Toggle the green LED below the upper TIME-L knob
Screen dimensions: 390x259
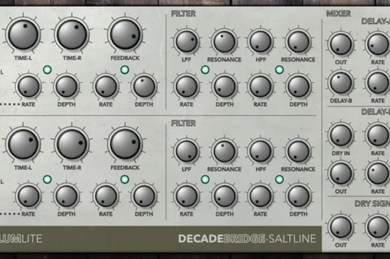click(47, 70)
